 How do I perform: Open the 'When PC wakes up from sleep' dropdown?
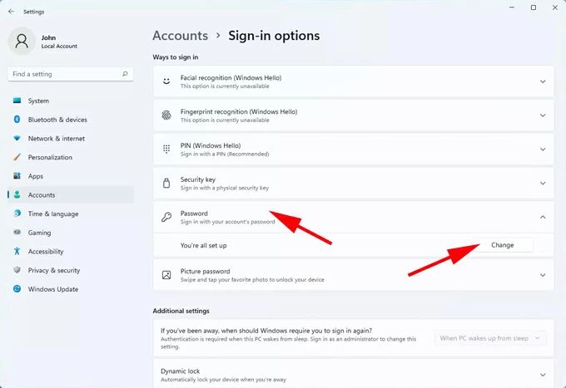[x=491, y=338]
